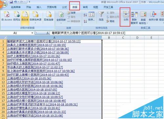Select row 10 header
The width and height of the screenshot is (164, 119).
pos(3,75)
